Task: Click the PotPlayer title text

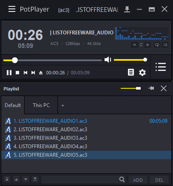Action: pyautogui.click(x=35, y=9)
